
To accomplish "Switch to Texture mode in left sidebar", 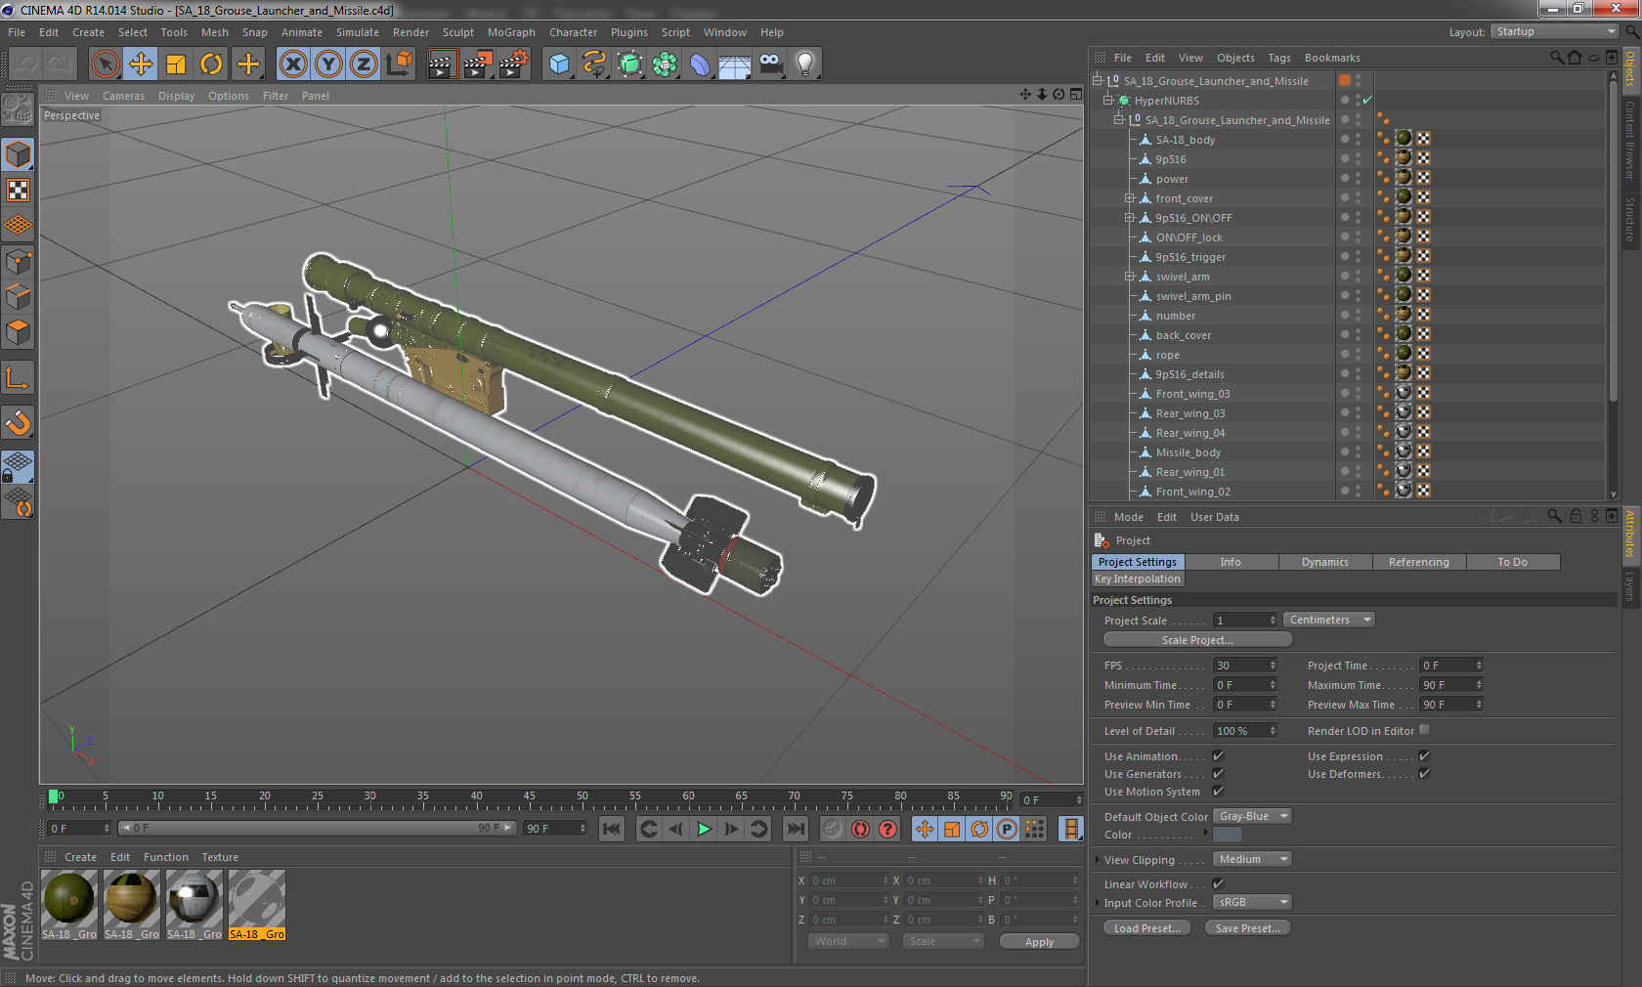I will 19,191.
